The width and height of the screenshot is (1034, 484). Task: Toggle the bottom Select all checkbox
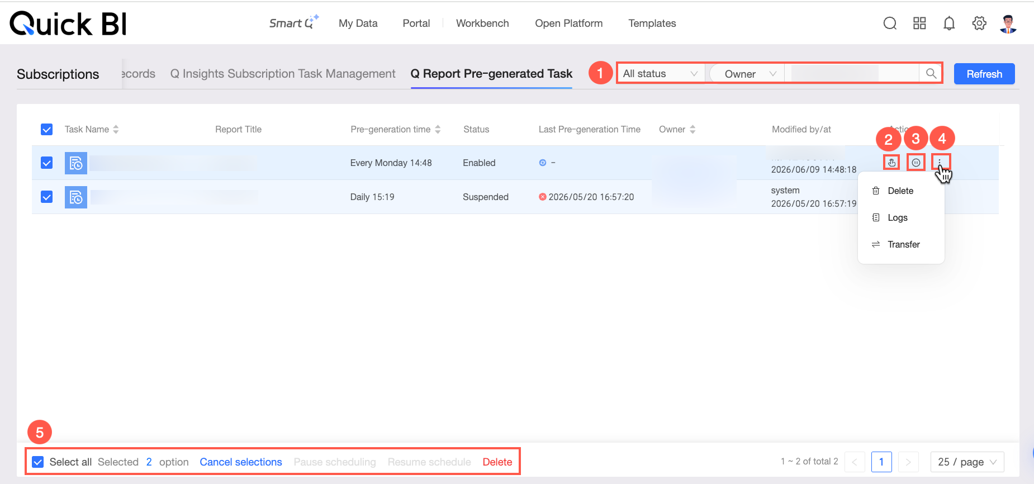point(38,462)
